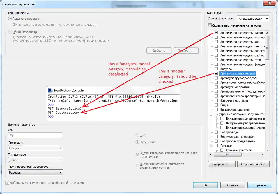Screen dimensions: 278x194
Task: Collapse the "Внутренние нагрузки несущих" tree node
Action: point(210,114)
